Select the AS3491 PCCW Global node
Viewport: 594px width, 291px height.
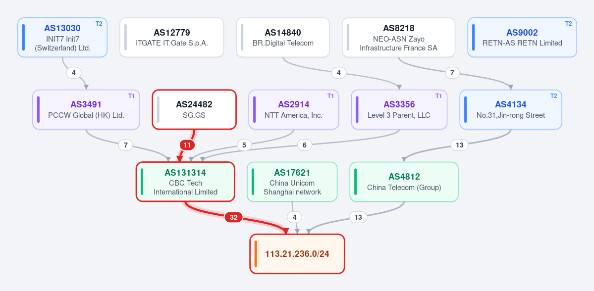click(86, 110)
